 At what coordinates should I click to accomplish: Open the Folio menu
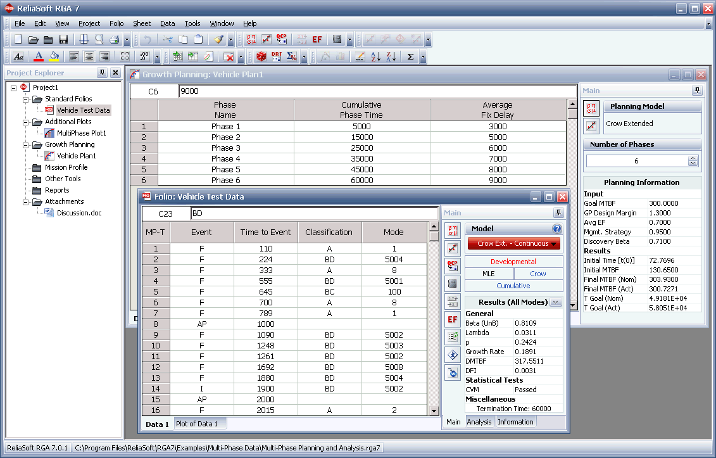click(x=116, y=23)
